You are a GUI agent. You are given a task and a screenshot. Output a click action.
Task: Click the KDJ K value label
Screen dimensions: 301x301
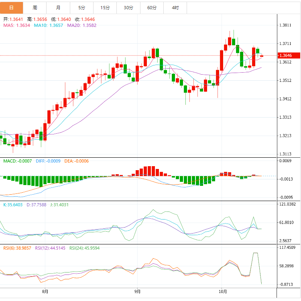coord(13,205)
